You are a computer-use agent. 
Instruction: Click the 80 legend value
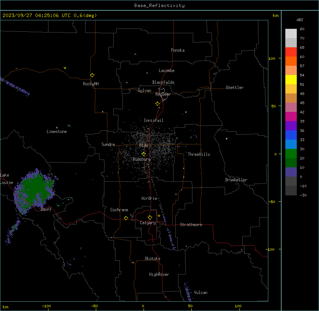click(x=302, y=29)
